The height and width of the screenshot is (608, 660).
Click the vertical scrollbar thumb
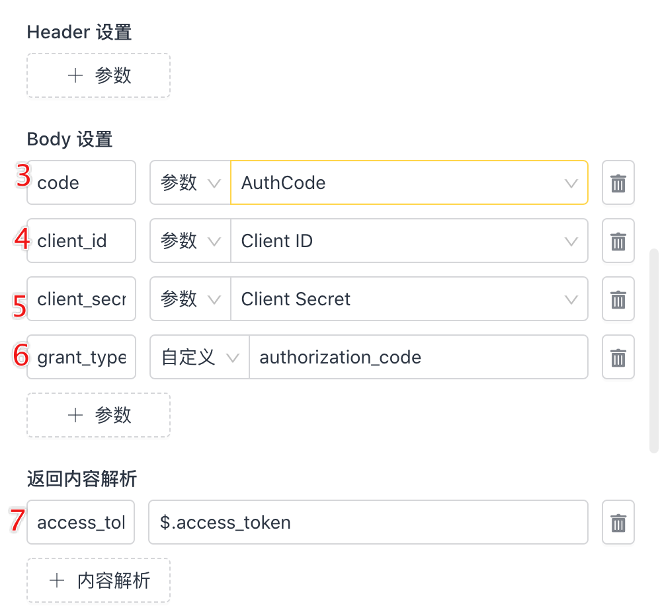pos(653,351)
